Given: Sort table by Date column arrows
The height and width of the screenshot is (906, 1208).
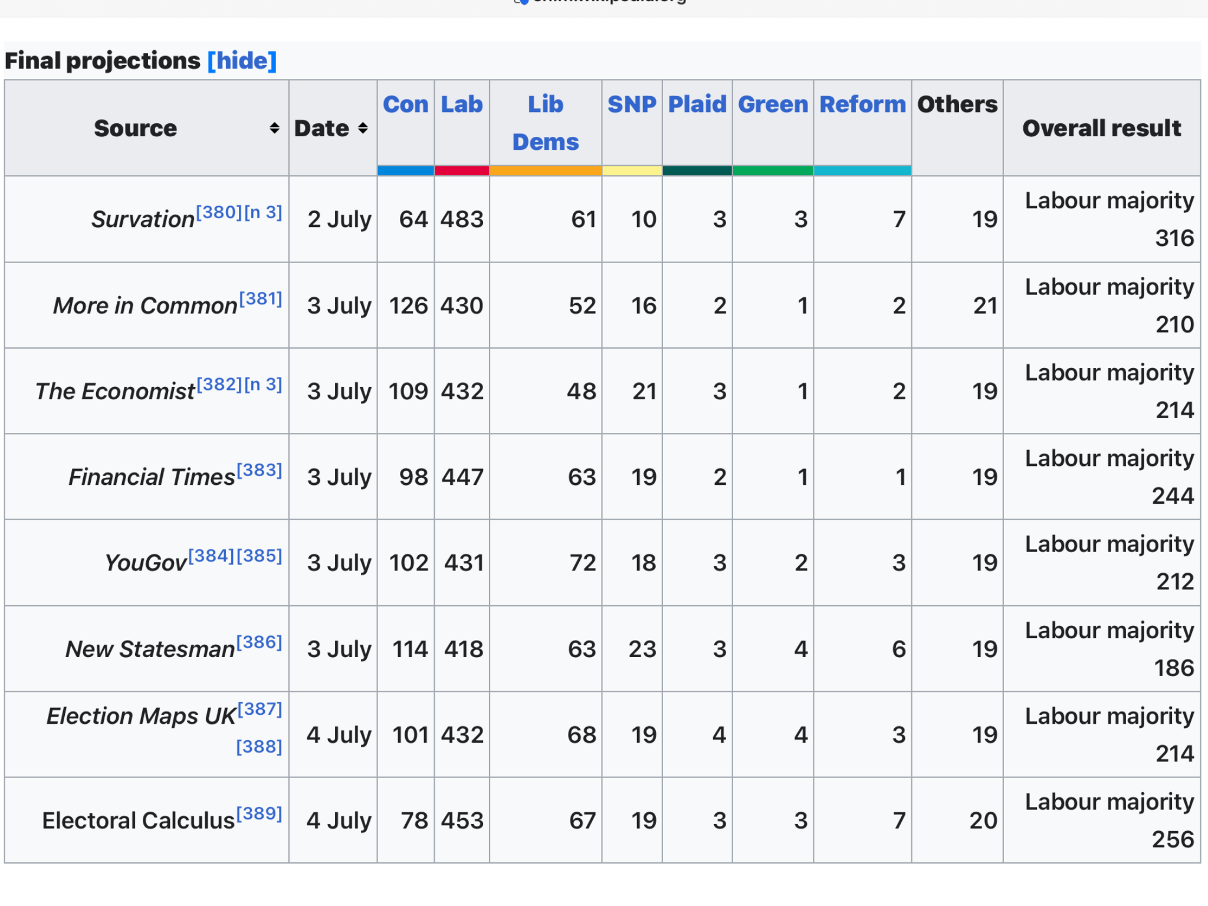Looking at the screenshot, I should (363, 128).
